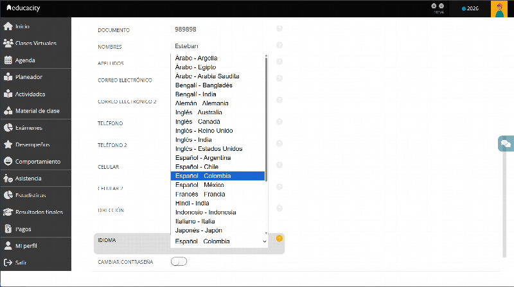514x287 pixels.
Task: Toggle the Cambiar Contraseña switch
Action: click(179, 261)
